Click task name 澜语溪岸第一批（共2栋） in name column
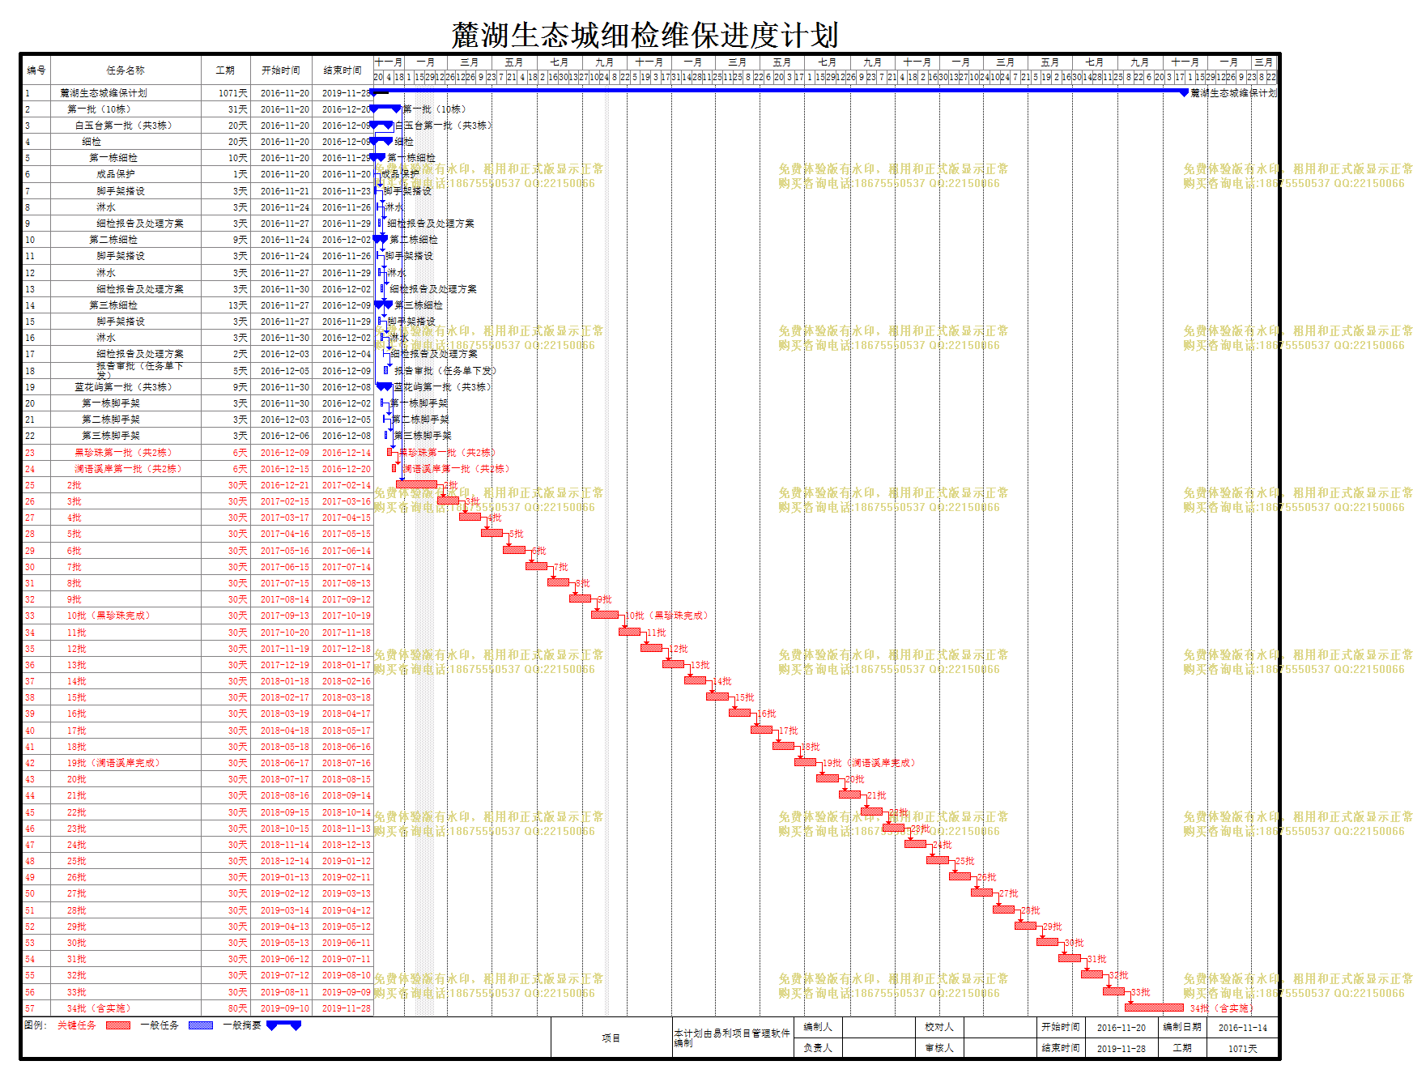Viewport: 1413px width, 1078px height. point(128,469)
